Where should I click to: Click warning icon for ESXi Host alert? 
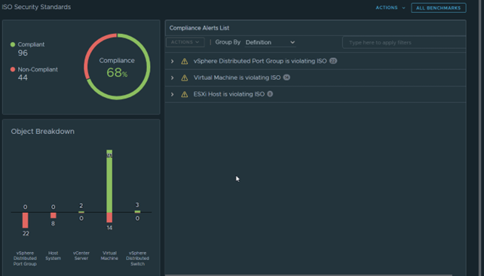[x=184, y=95]
